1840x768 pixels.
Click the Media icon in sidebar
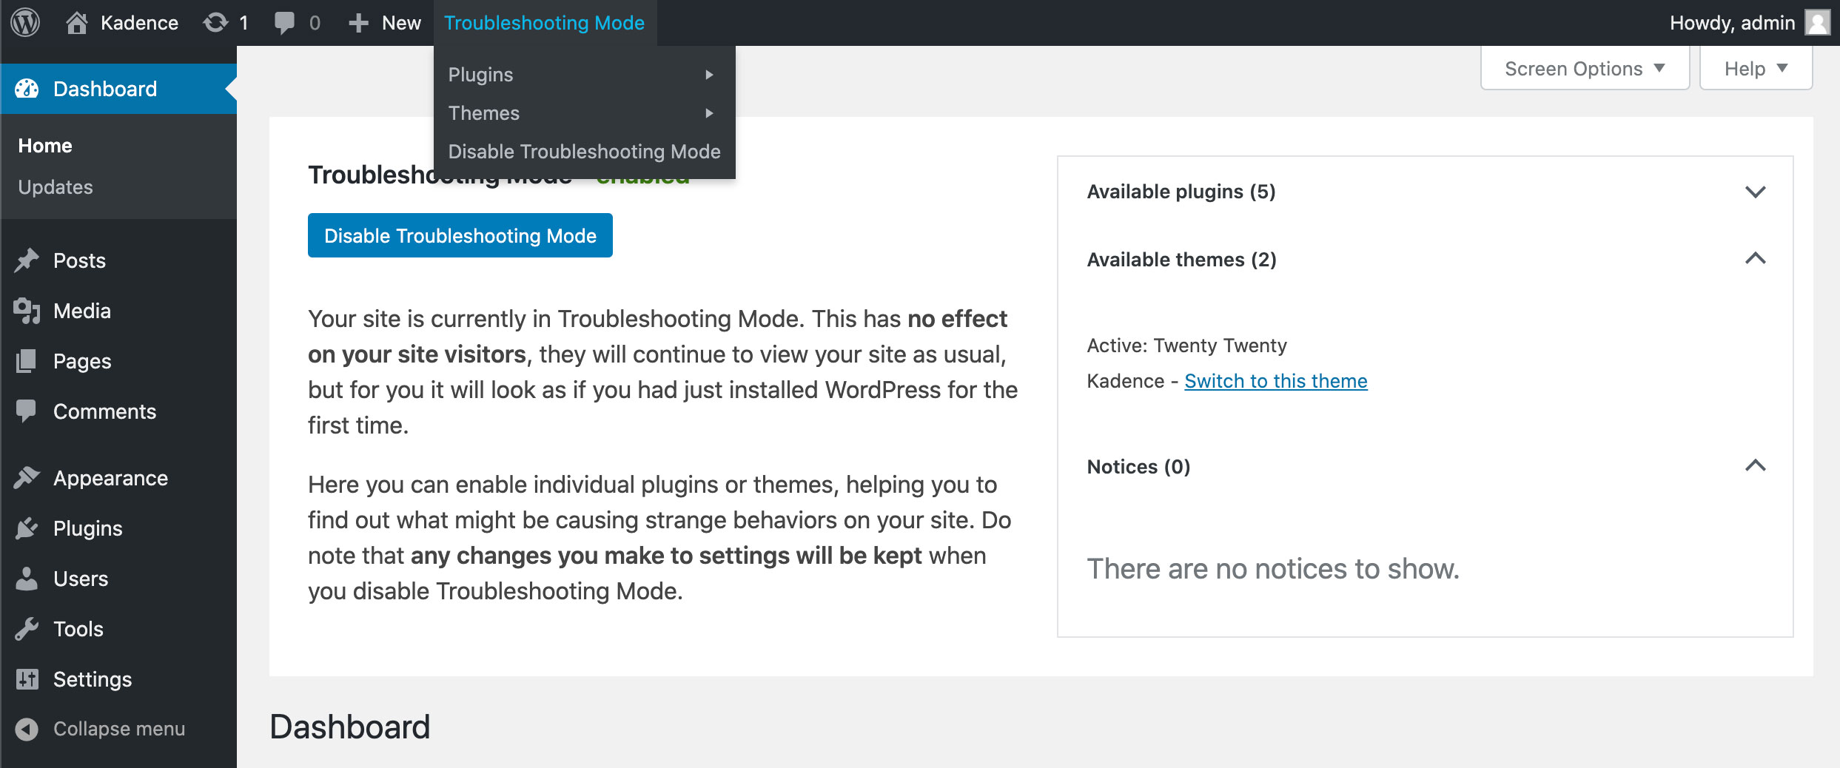click(27, 311)
